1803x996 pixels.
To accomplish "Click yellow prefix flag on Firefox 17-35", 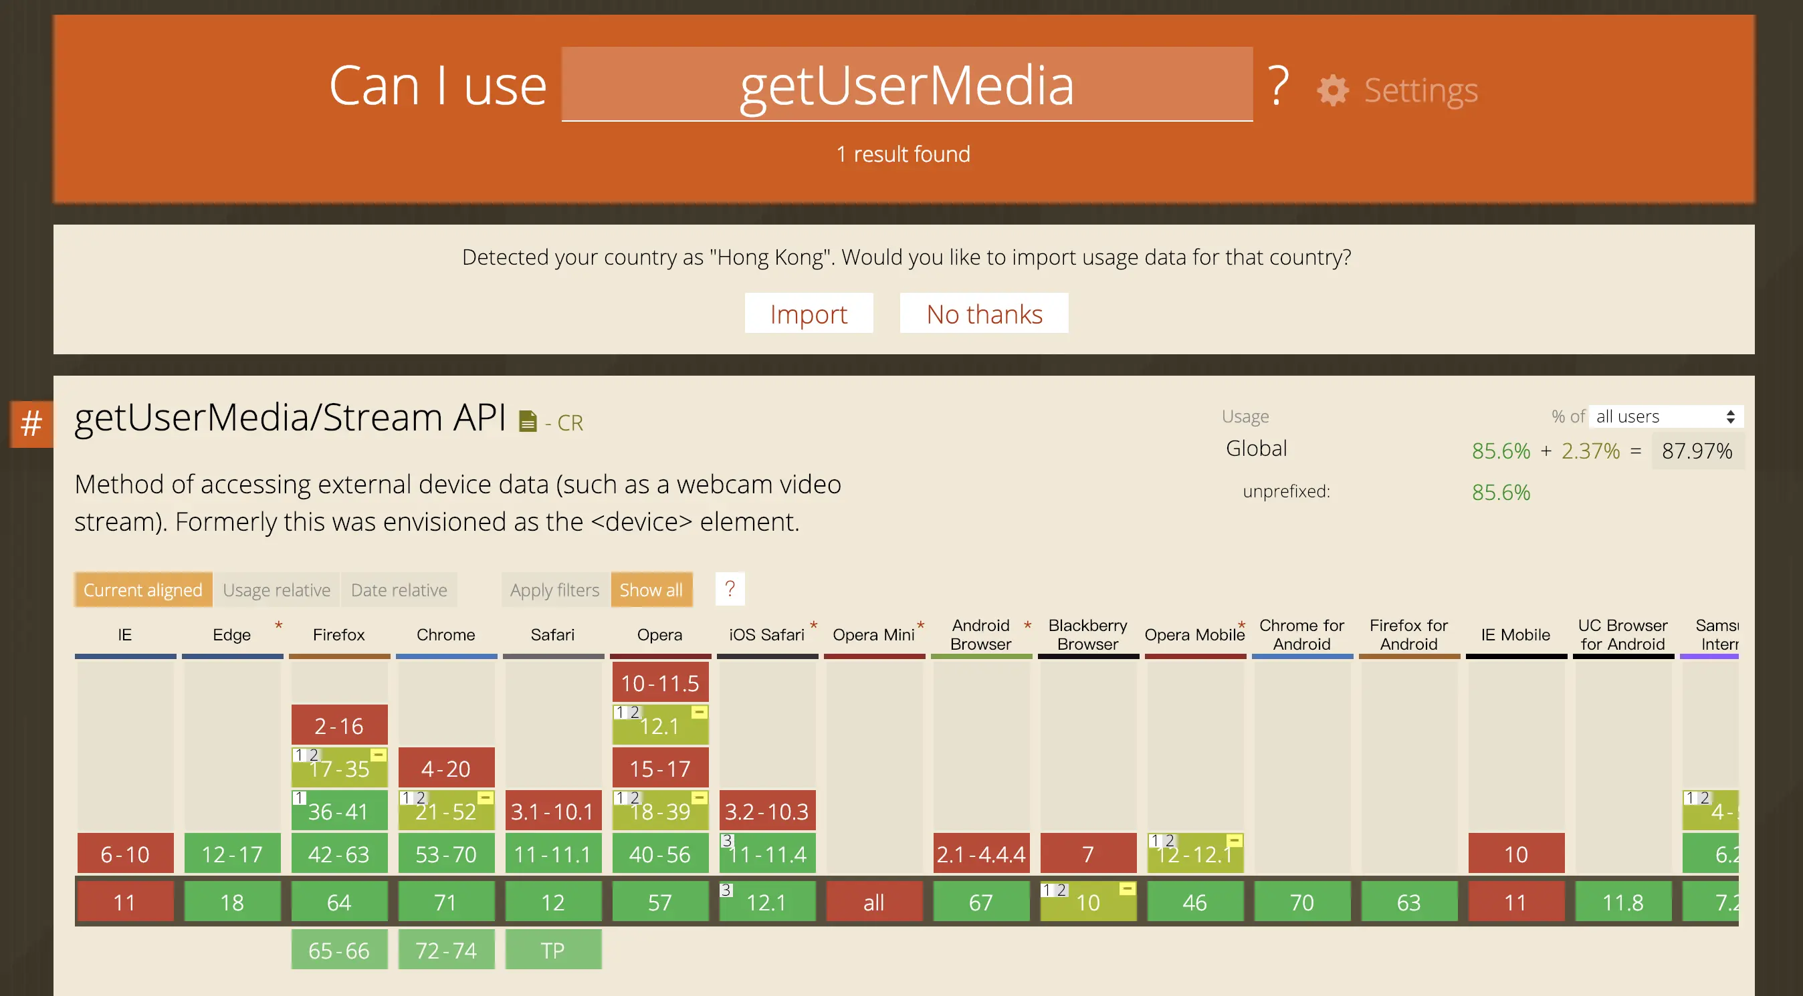I will [x=378, y=755].
